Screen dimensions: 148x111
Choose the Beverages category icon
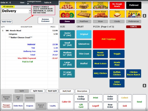tap(134, 14)
